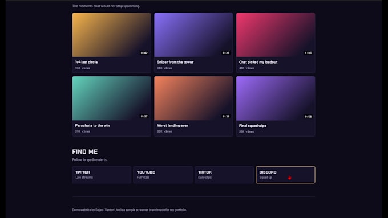Click the footer demo website credit text
388x218 pixels.
pyautogui.click(x=130, y=210)
